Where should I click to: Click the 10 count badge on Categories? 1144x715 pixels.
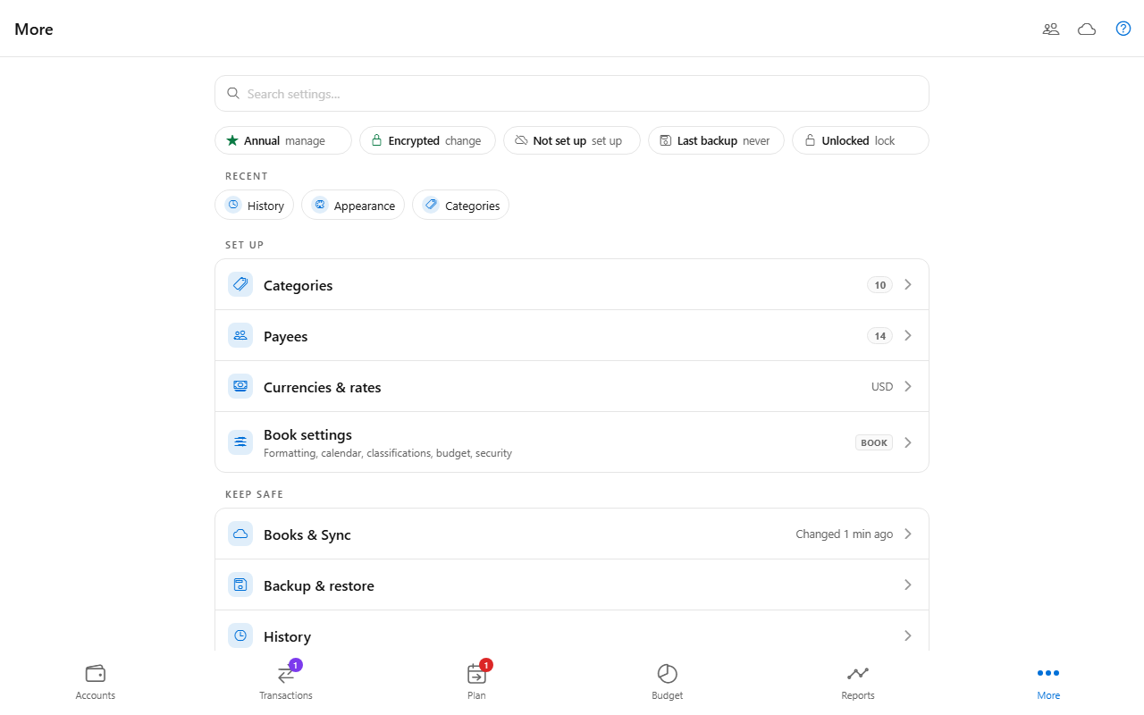tap(879, 284)
